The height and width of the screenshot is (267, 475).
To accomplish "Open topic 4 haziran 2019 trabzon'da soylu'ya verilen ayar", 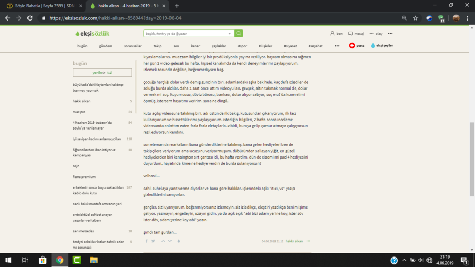I will coord(92,125).
